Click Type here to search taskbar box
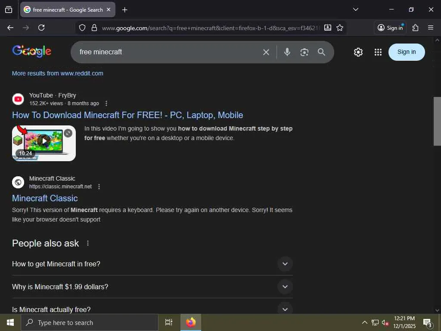The height and width of the screenshot is (331, 441). pyautogui.click(x=90, y=322)
